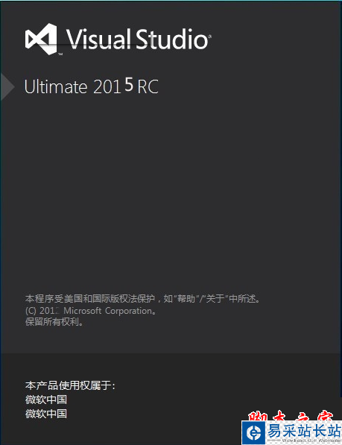Click the small TM mark beneath the logo
This screenshot has width=342, height=445.
click(60, 54)
